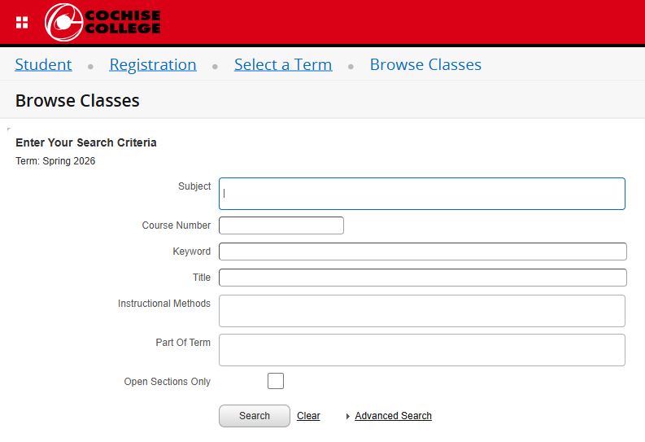Open the grid menu icon in header
Image resolution: width=645 pixels, height=442 pixels.
(22, 22)
